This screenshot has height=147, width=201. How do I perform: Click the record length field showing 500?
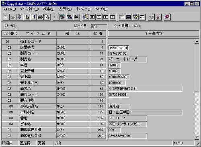click(99, 27)
